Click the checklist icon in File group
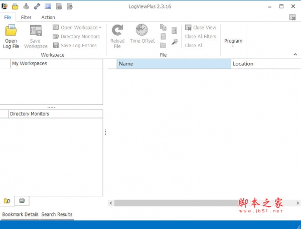This screenshot has width=301, height=229. (x=174, y=30)
